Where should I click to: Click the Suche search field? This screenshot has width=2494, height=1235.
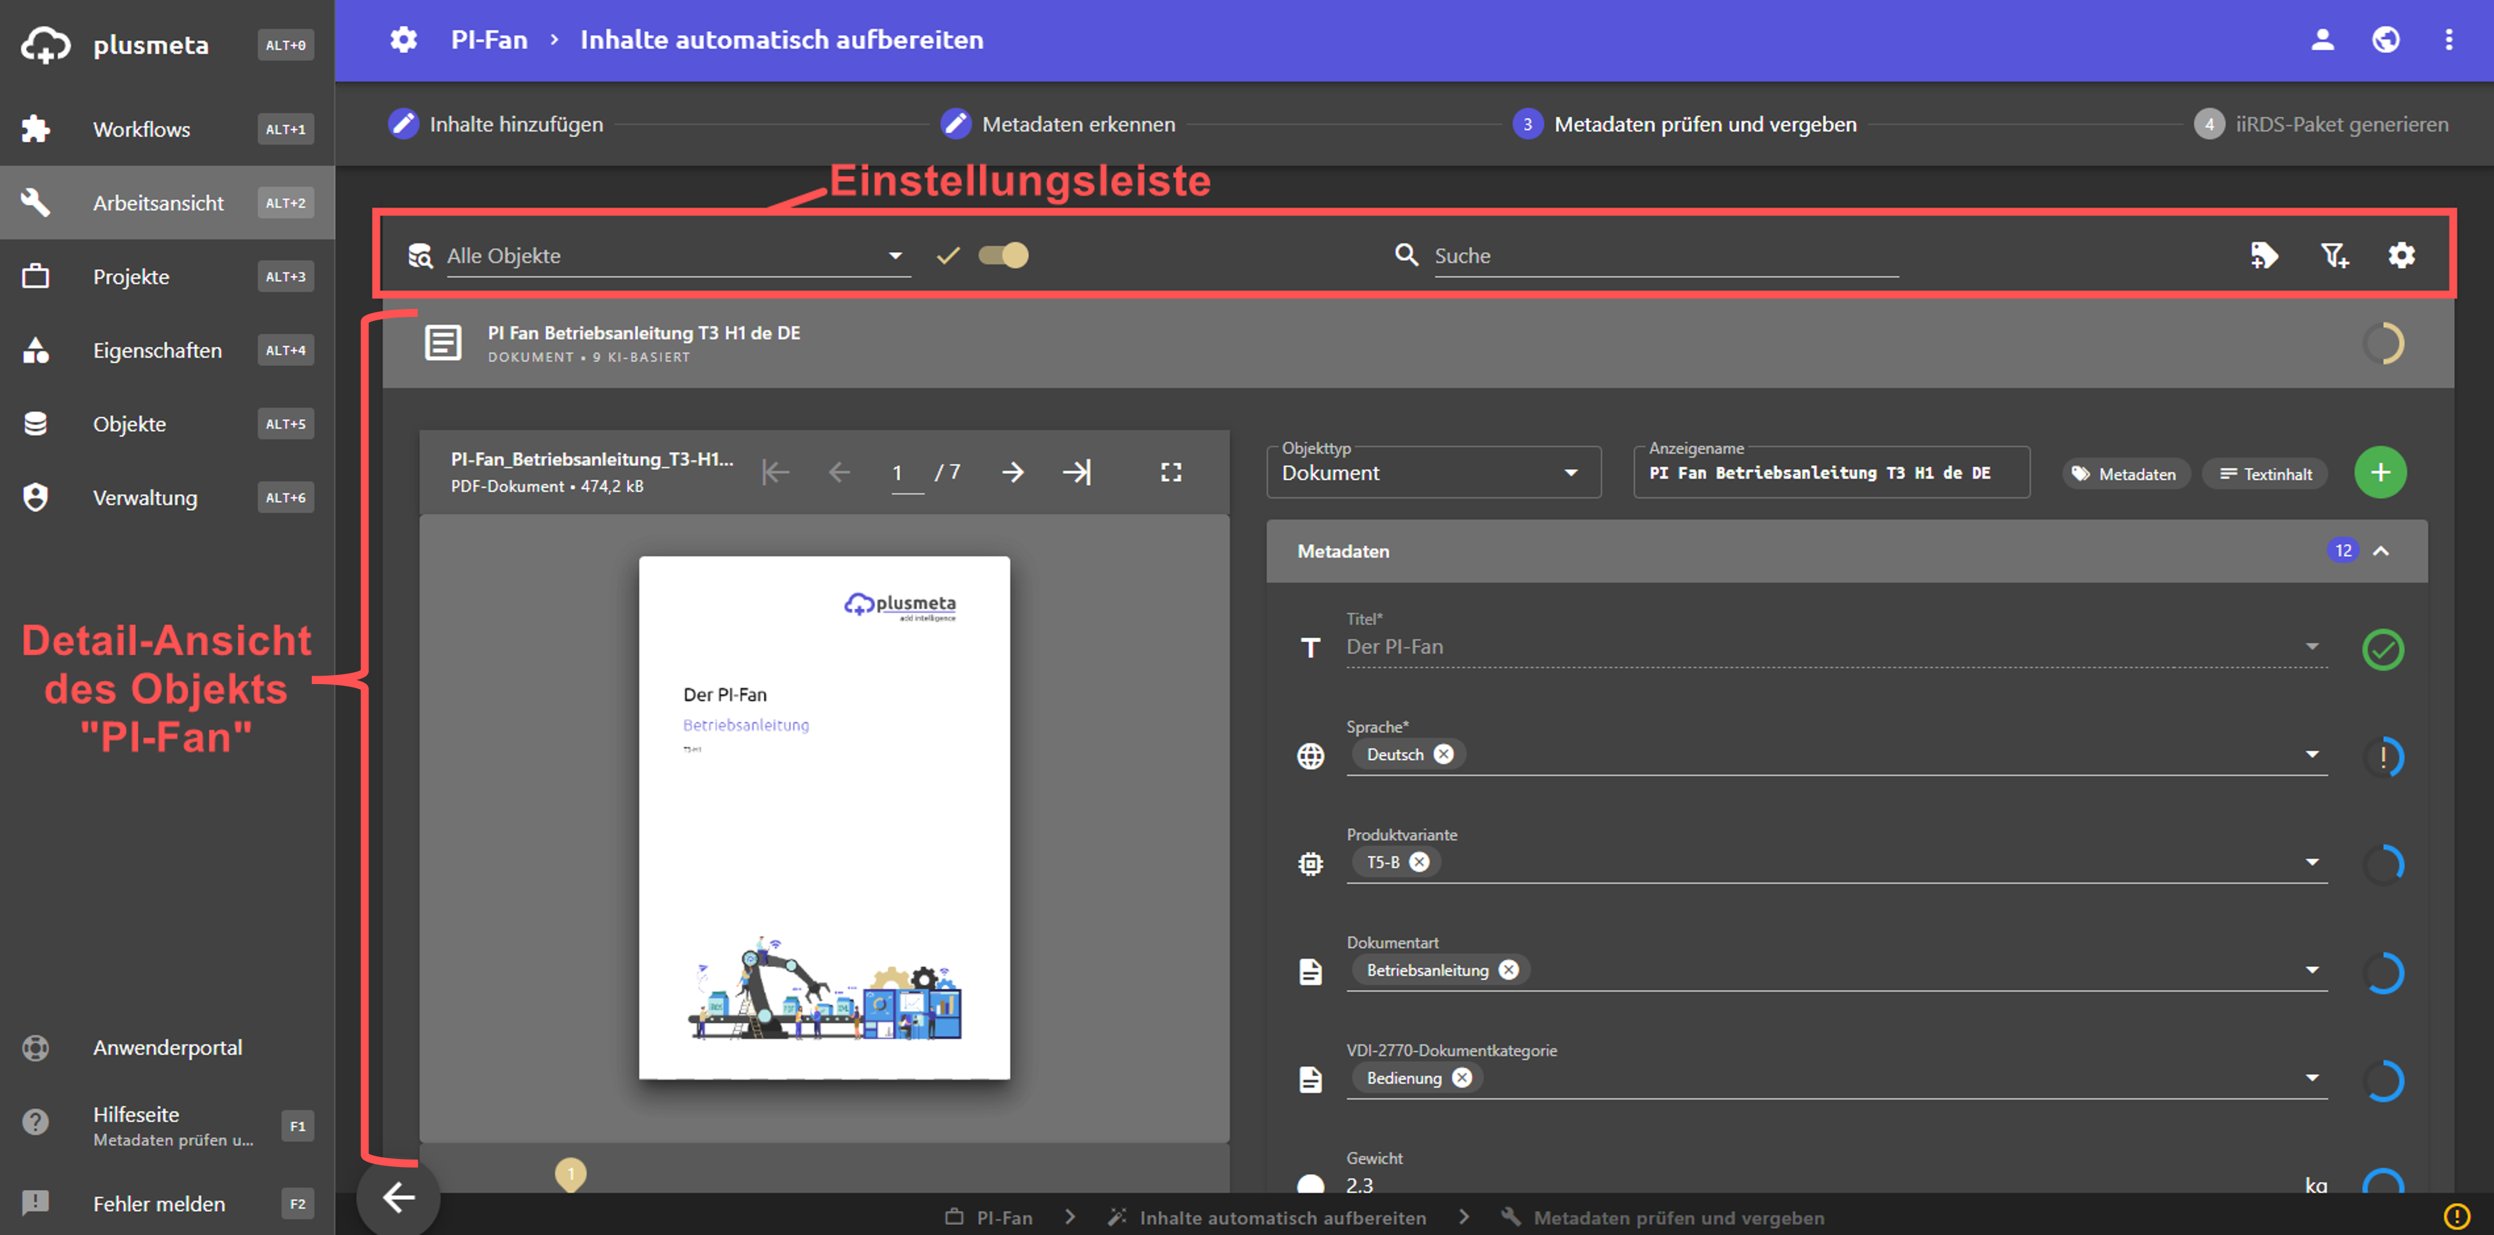1665,256
